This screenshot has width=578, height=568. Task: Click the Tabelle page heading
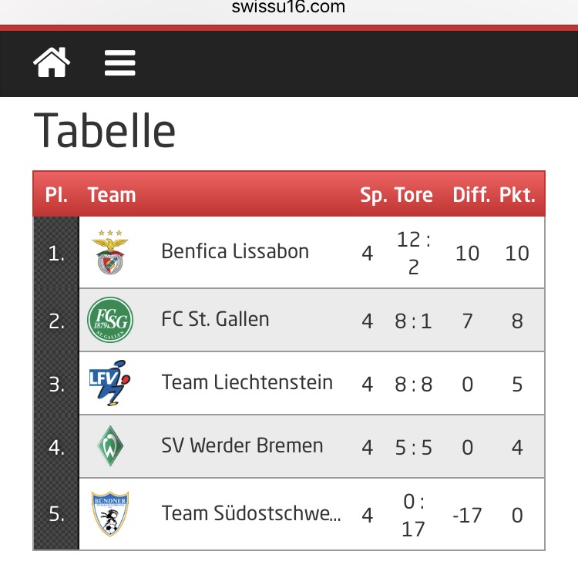tap(105, 130)
